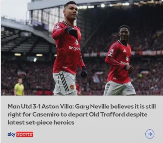163x143 pixels.
Task: Click the 'latest set-piece heroics' headline line
Action: (x=41, y=123)
